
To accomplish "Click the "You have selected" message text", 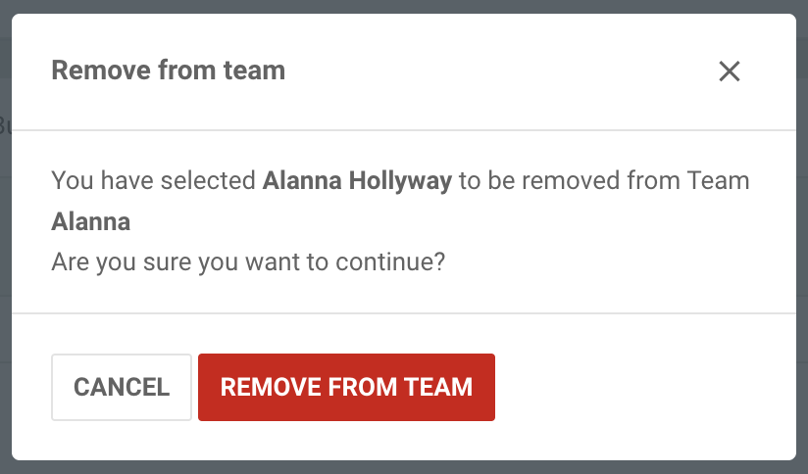I will pyautogui.click(x=154, y=181).
